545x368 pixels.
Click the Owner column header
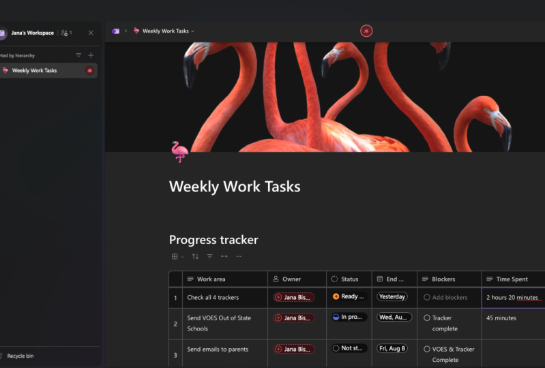point(297,279)
